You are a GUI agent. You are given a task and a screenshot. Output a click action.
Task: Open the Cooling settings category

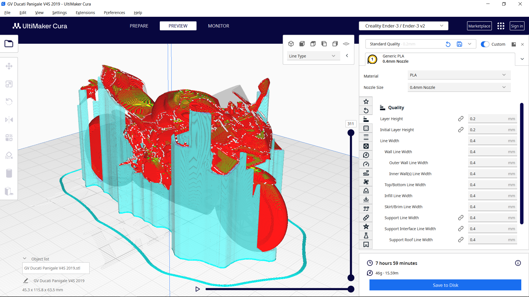point(366,182)
